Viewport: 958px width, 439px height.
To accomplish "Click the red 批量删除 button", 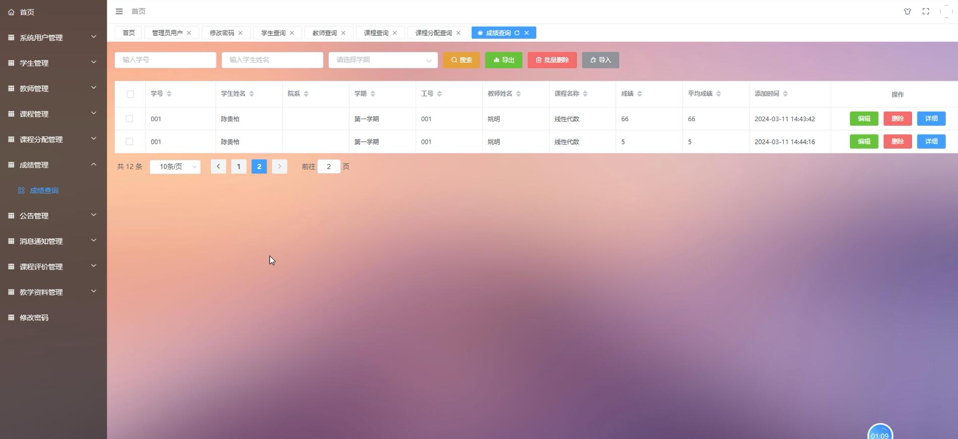I will (x=552, y=60).
